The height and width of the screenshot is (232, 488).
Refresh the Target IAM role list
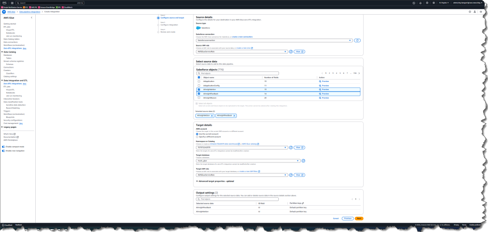pos(291,175)
